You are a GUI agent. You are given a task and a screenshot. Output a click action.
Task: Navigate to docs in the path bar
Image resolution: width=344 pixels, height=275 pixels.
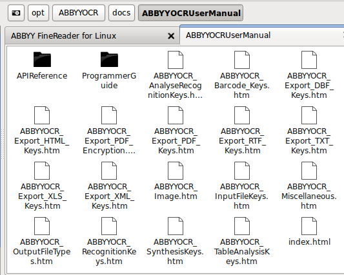coord(121,13)
